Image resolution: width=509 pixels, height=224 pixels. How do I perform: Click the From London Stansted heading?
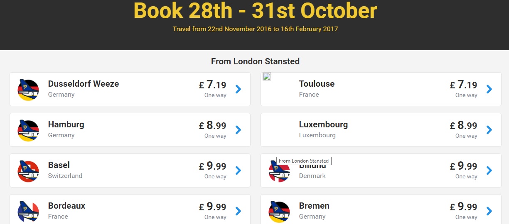coord(255,61)
